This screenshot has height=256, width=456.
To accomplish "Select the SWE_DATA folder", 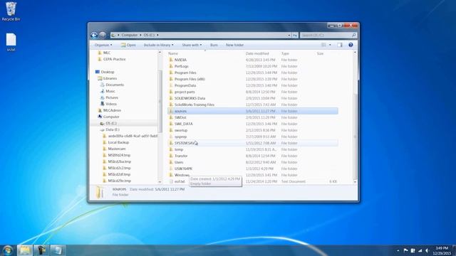I will coord(184,124).
